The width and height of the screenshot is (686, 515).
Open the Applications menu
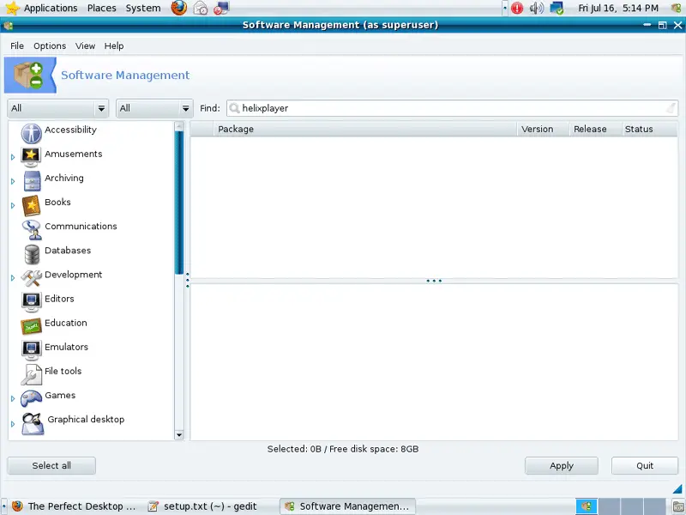click(51, 8)
